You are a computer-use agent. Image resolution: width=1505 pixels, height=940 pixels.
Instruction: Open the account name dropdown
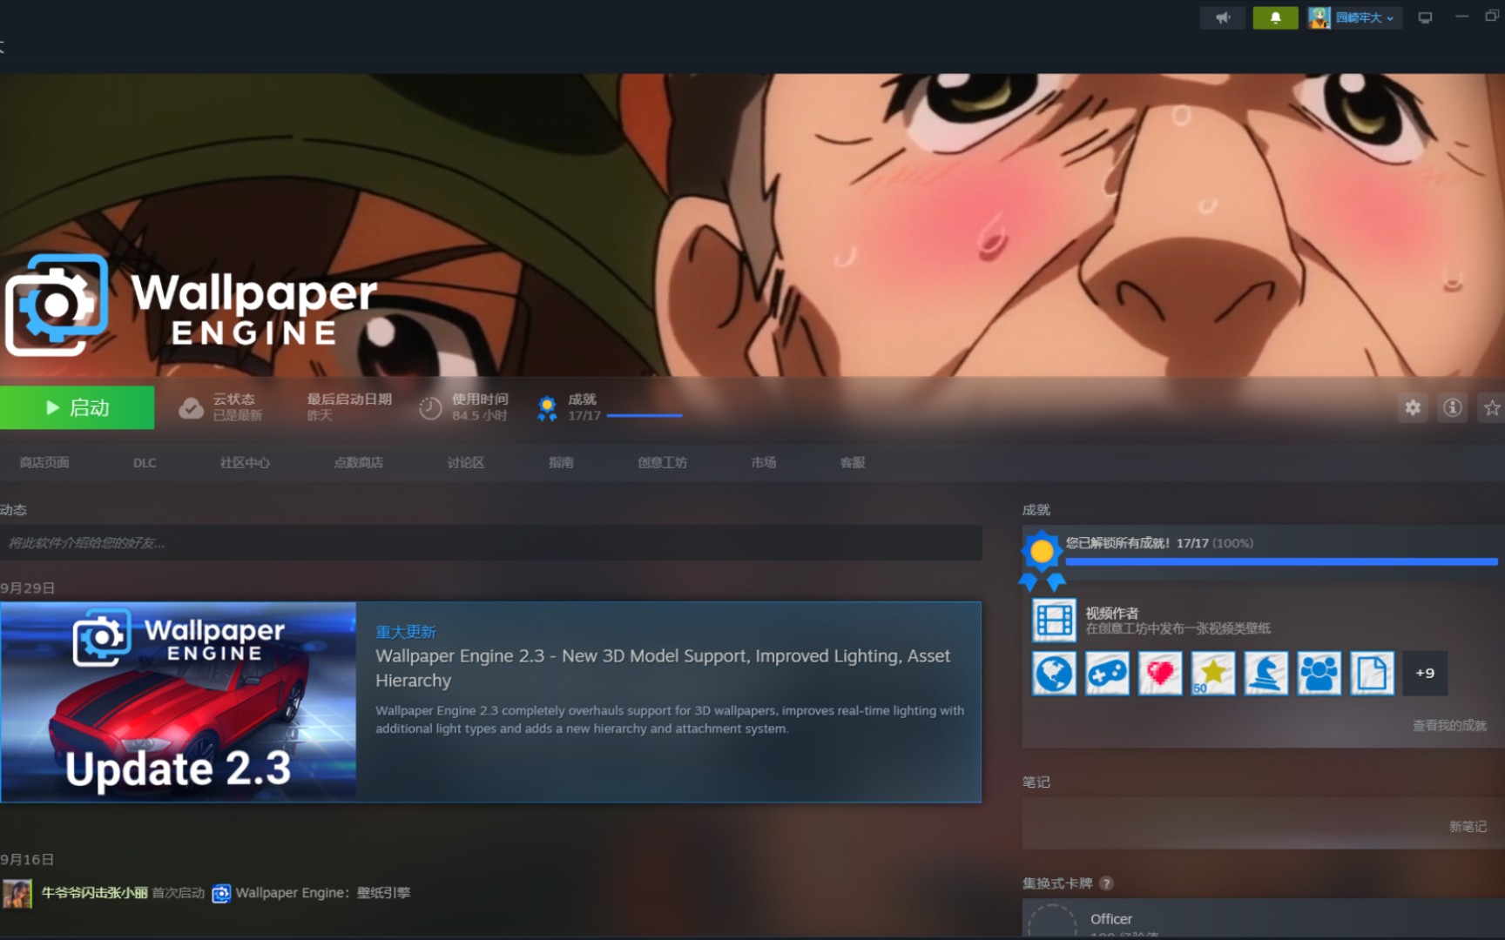click(x=1365, y=17)
